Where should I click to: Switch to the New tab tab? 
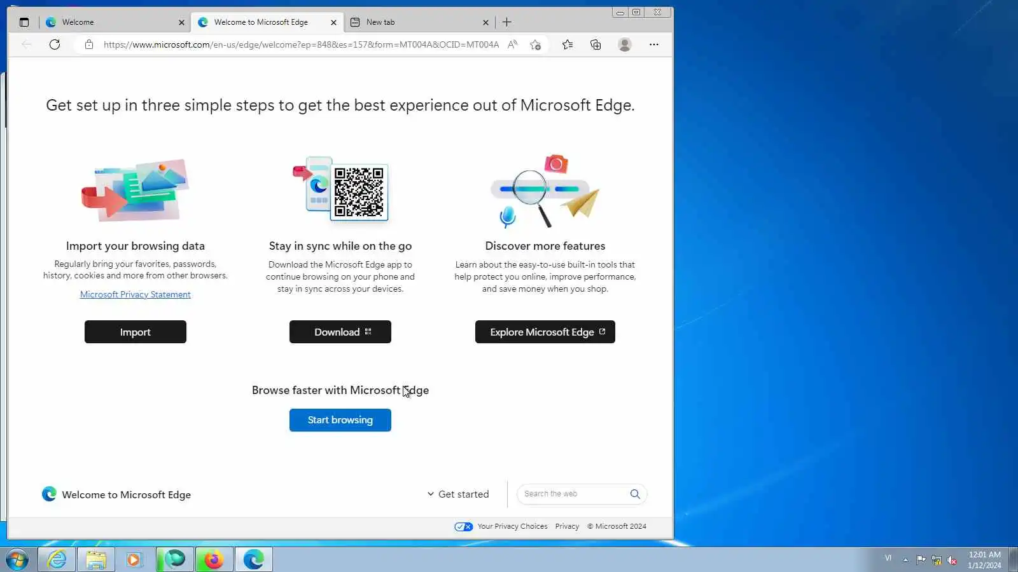tap(419, 22)
